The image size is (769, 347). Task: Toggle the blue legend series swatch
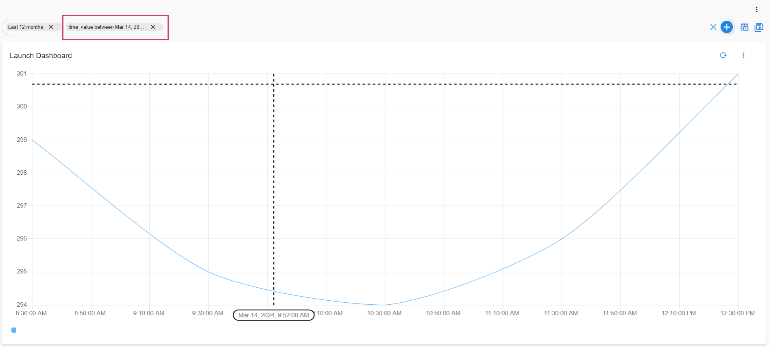coord(14,330)
